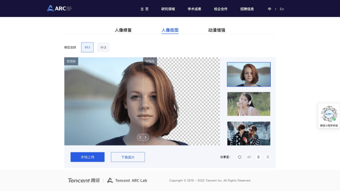This screenshot has width=340, height=191.
Task: Switch to the 人像修复 tab
Action: 123,30
